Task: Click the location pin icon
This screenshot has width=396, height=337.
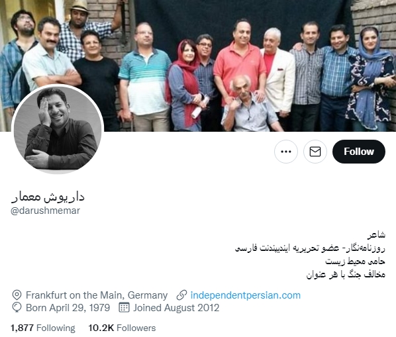Action: 17,295
